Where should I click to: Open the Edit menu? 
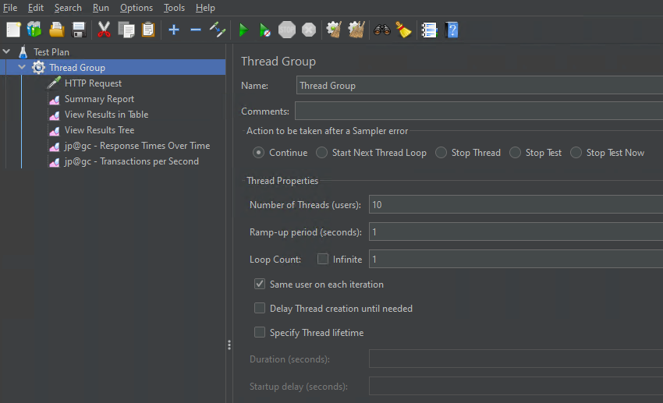(x=36, y=8)
